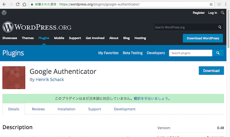Open the Plugins menu item
Screen dimensions: 230x137
coord(44,38)
